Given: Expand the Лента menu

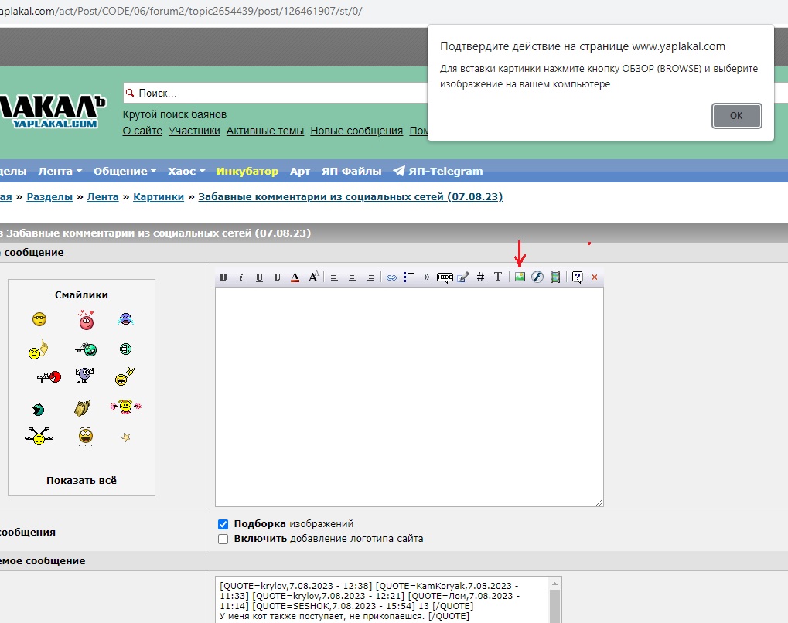Looking at the screenshot, I should 60,172.
